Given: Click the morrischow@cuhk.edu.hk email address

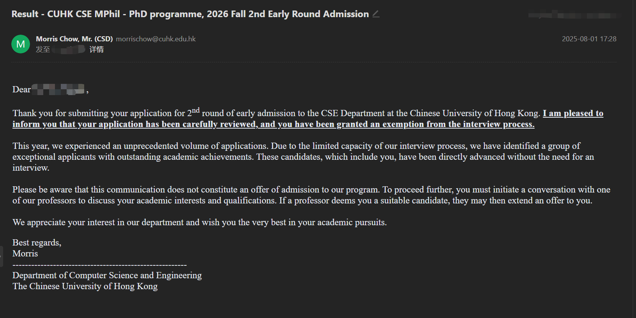Looking at the screenshot, I should click(156, 39).
